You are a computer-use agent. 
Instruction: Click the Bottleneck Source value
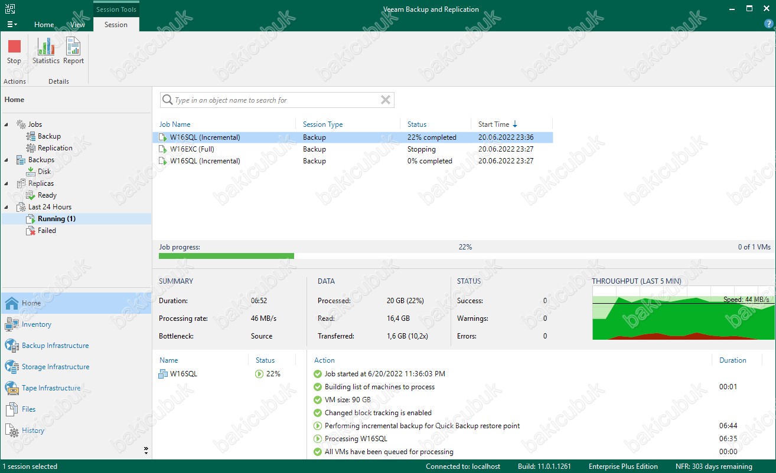coord(262,336)
